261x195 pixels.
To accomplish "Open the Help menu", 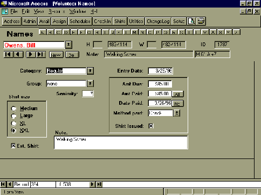I will tap(94, 11).
